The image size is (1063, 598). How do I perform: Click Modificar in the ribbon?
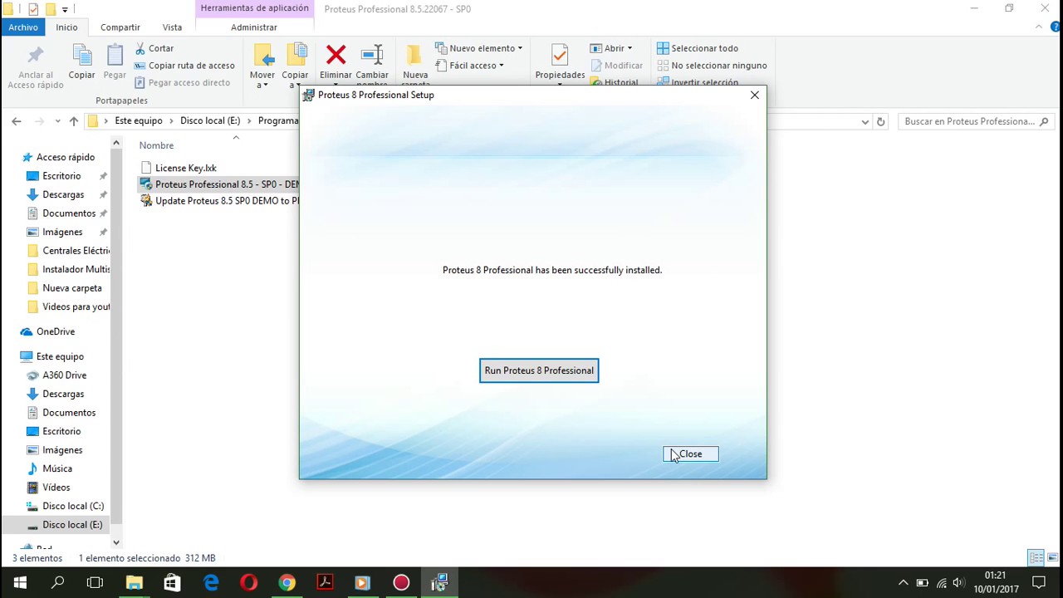[617, 66]
